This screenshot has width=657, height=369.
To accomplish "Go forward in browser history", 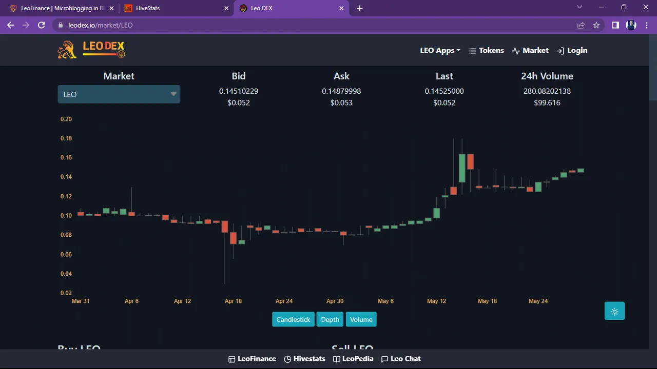I will point(26,25).
